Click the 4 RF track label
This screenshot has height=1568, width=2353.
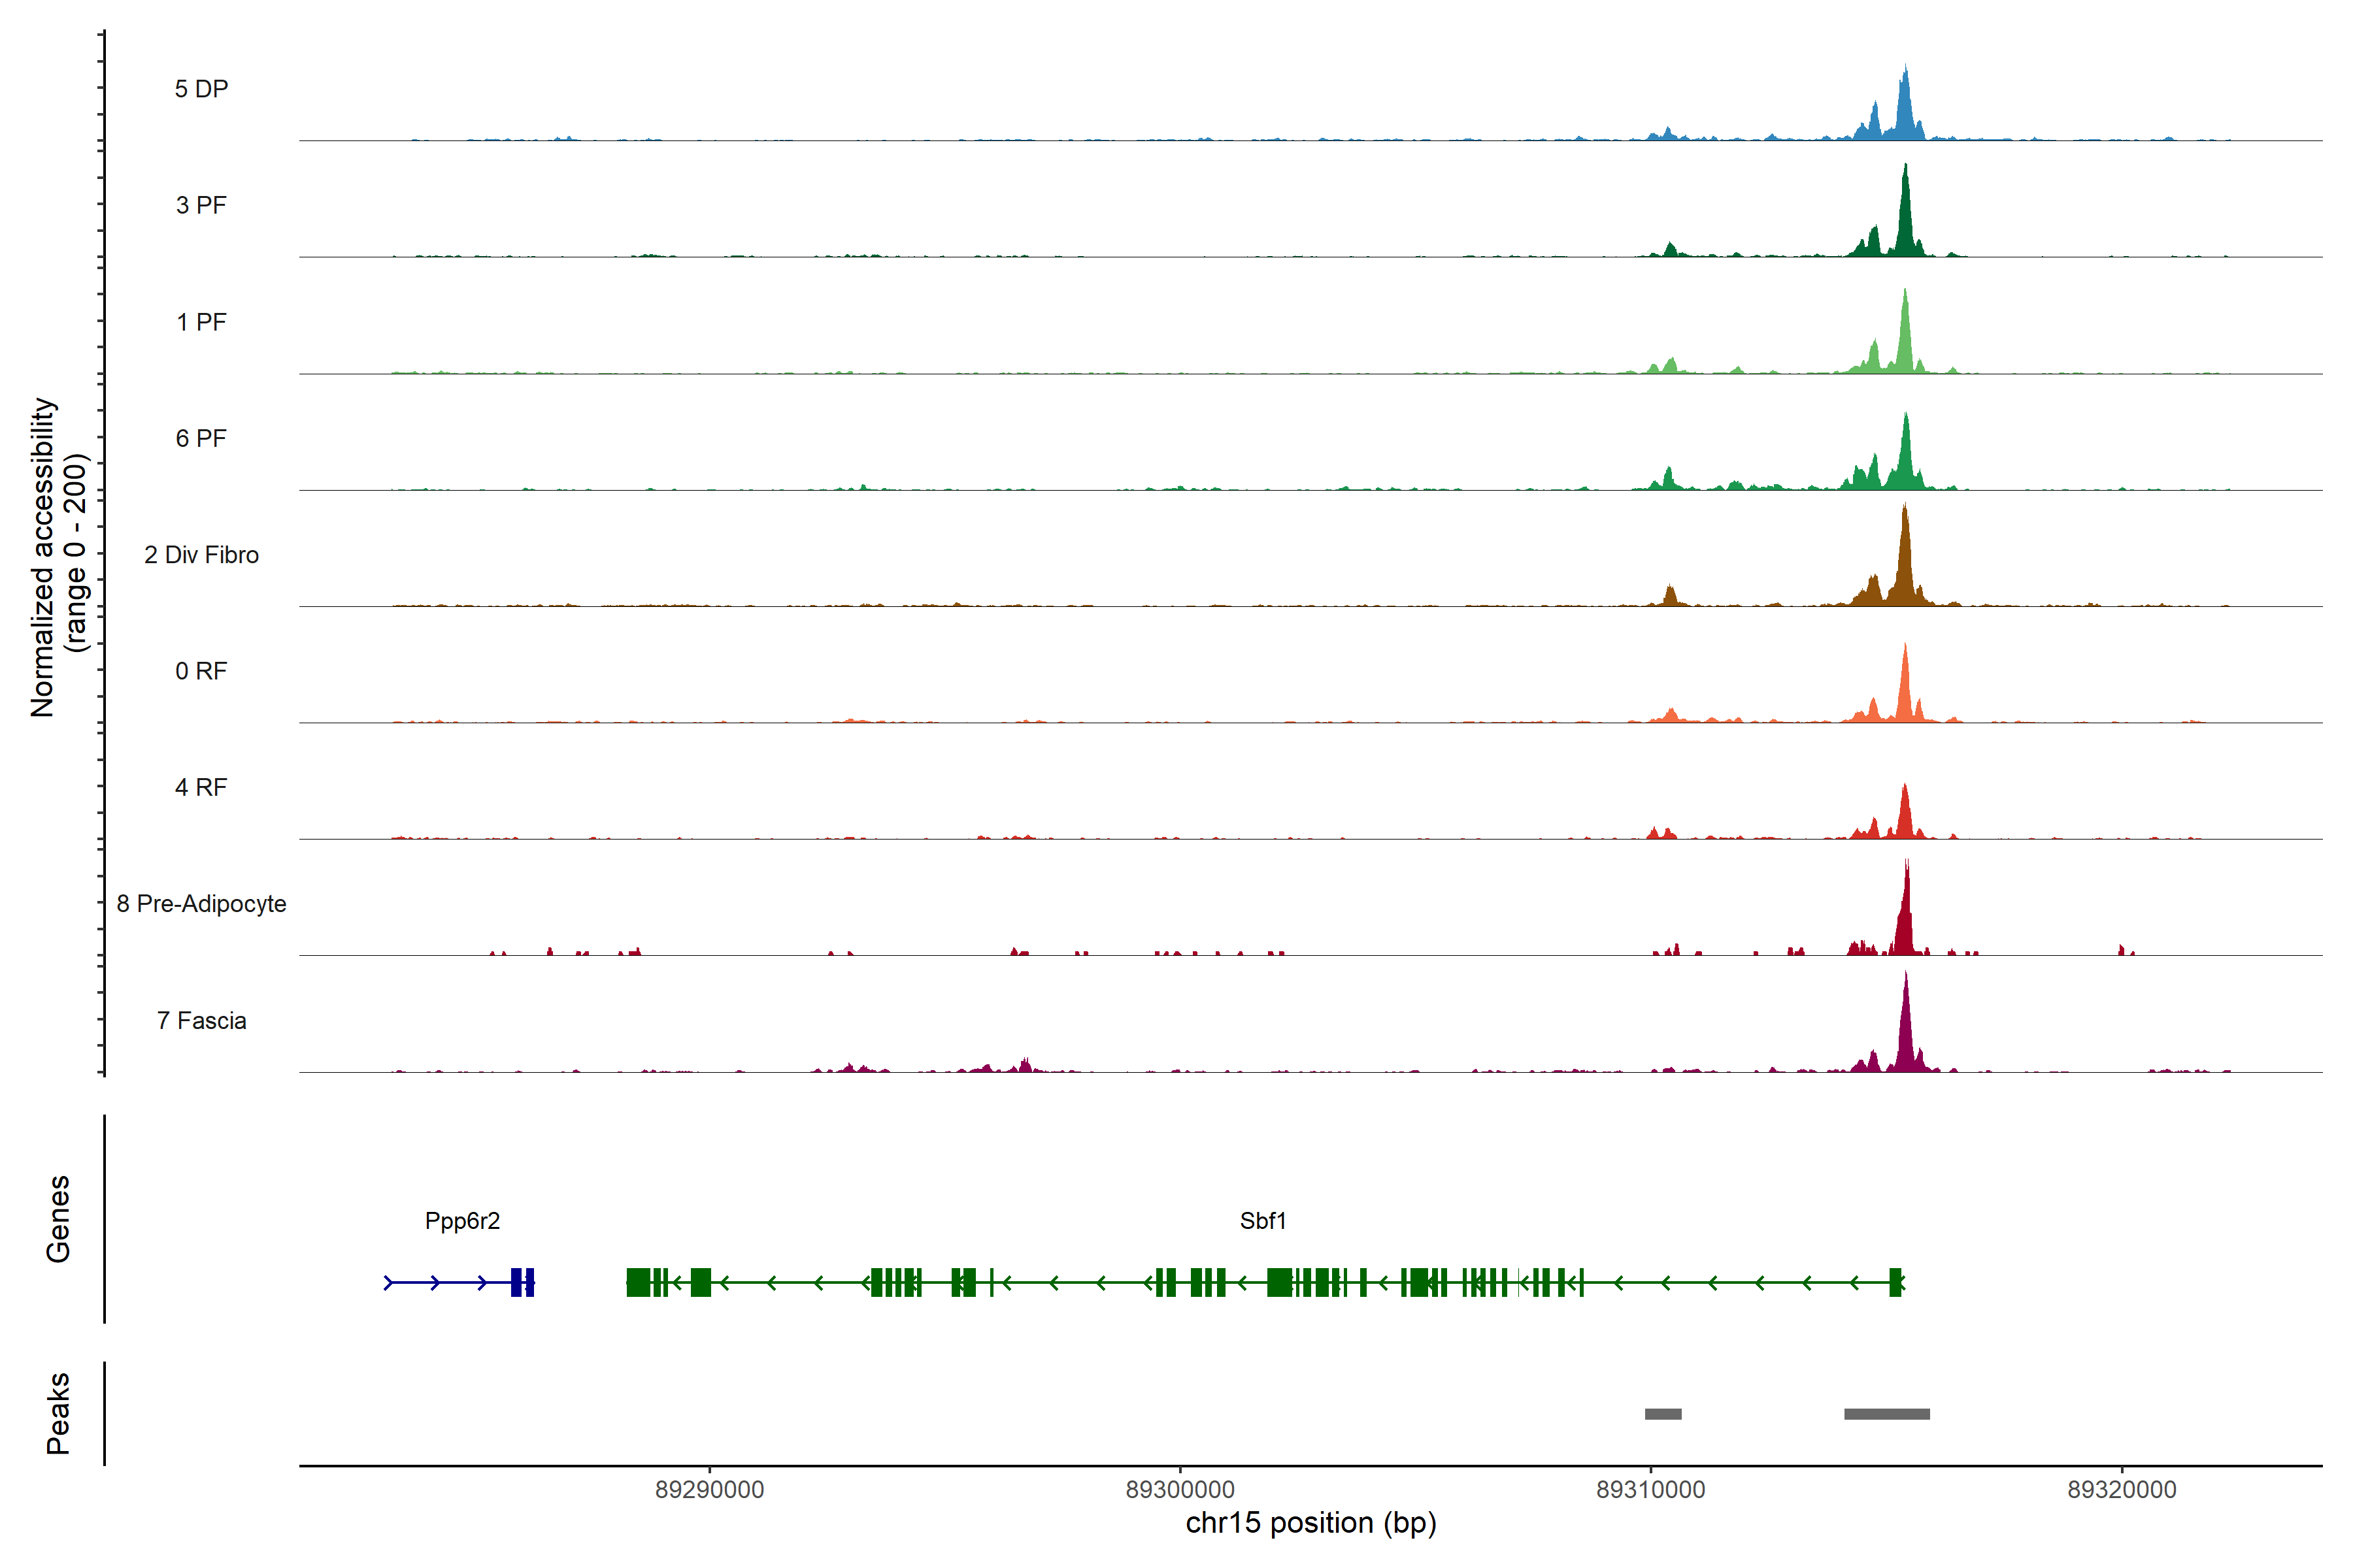201,788
